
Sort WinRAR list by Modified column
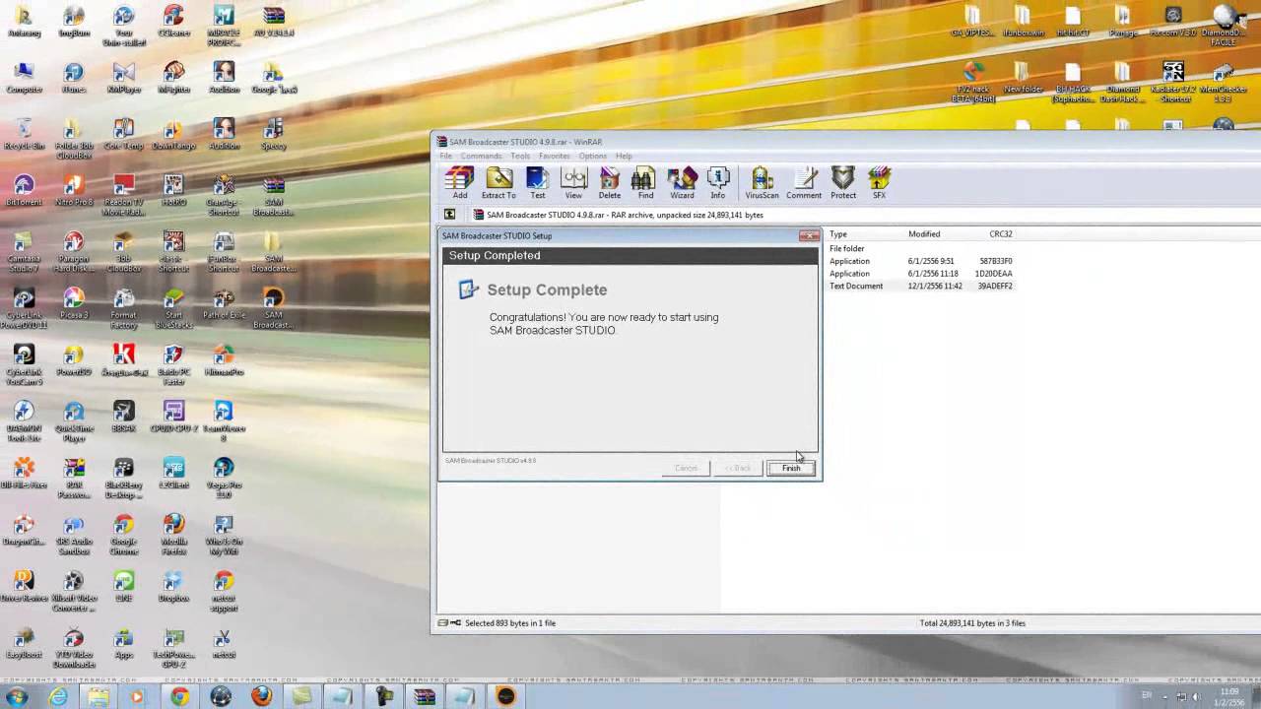tap(924, 234)
